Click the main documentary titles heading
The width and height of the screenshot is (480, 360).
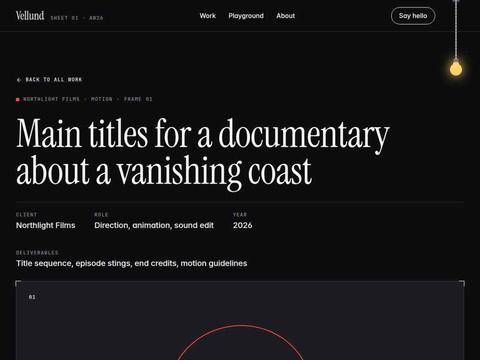(x=203, y=154)
